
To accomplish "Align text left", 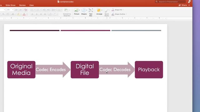I will coord(32,14).
